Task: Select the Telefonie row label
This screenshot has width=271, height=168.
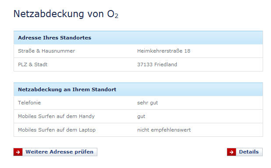Action: (29, 103)
